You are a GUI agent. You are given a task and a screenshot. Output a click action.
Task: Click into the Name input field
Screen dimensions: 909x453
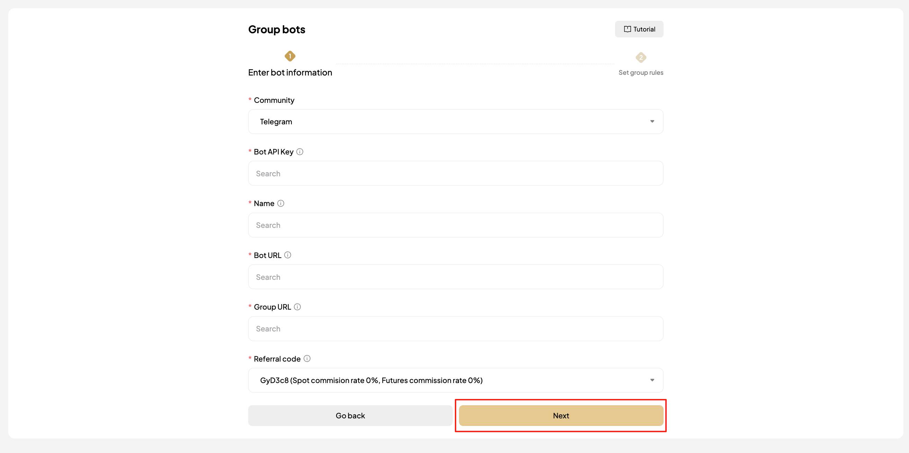click(455, 225)
